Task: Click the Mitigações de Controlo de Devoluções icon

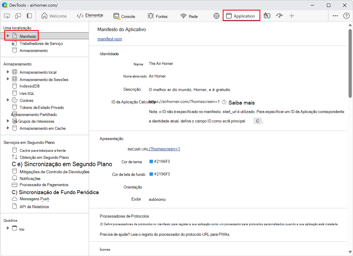Action: [x=14, y=171]
